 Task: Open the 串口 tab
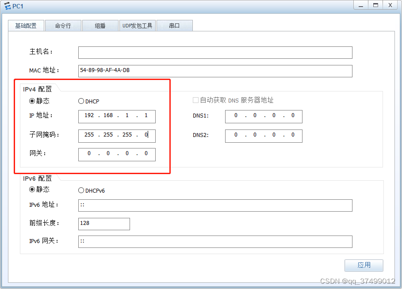click(x=174, y=26)
